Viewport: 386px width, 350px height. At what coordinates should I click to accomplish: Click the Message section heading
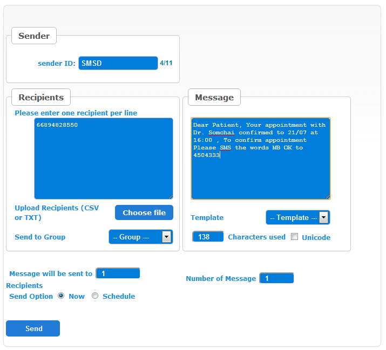tap(214, 98)
